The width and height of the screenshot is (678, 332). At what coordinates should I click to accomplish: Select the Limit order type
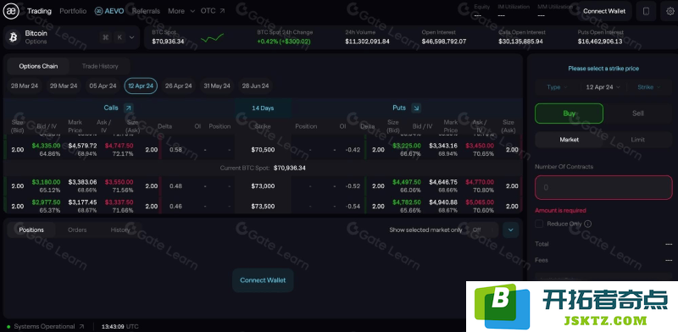click(638, 140)
